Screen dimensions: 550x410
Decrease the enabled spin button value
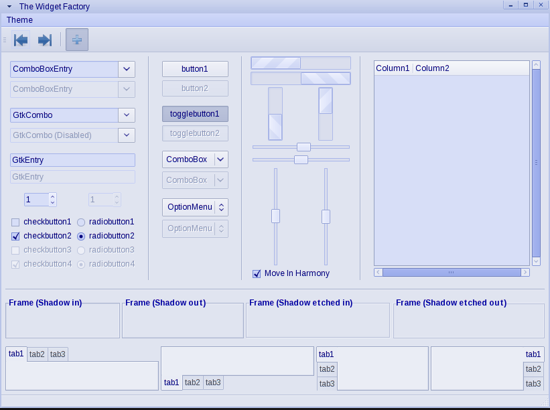[52, 203]
